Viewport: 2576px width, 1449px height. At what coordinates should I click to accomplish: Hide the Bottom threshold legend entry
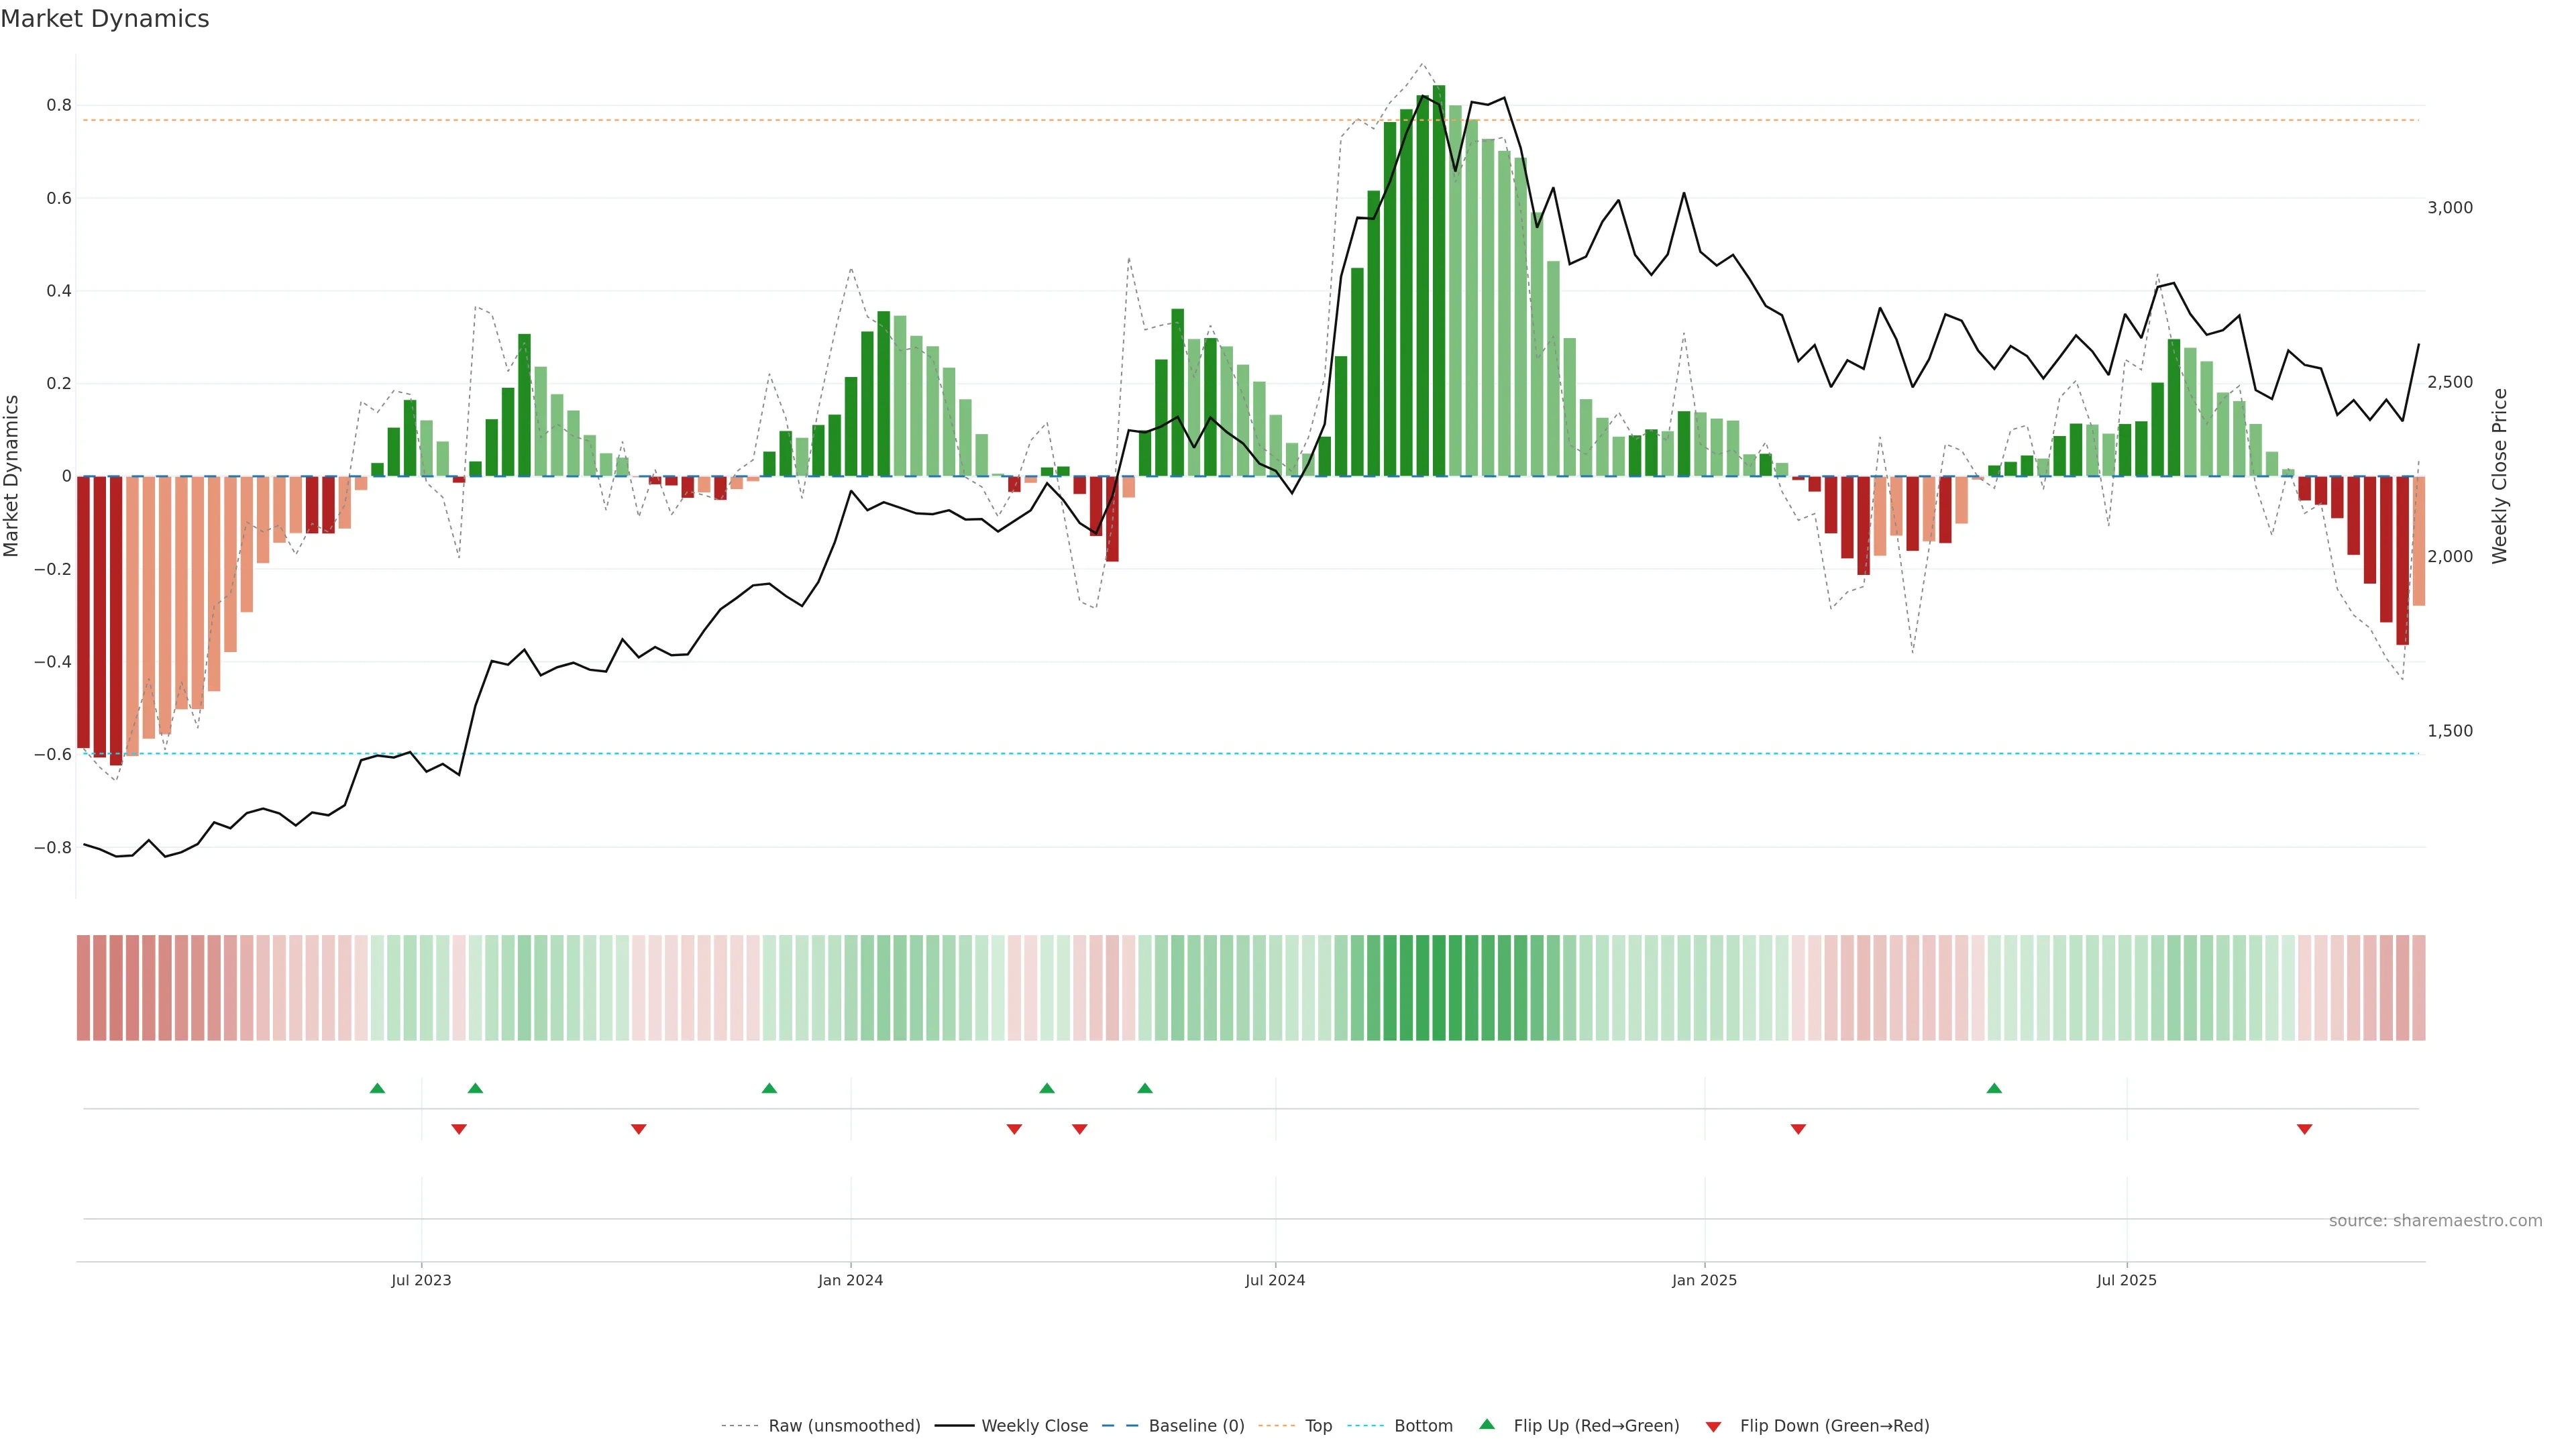tap(1423, 1426)
